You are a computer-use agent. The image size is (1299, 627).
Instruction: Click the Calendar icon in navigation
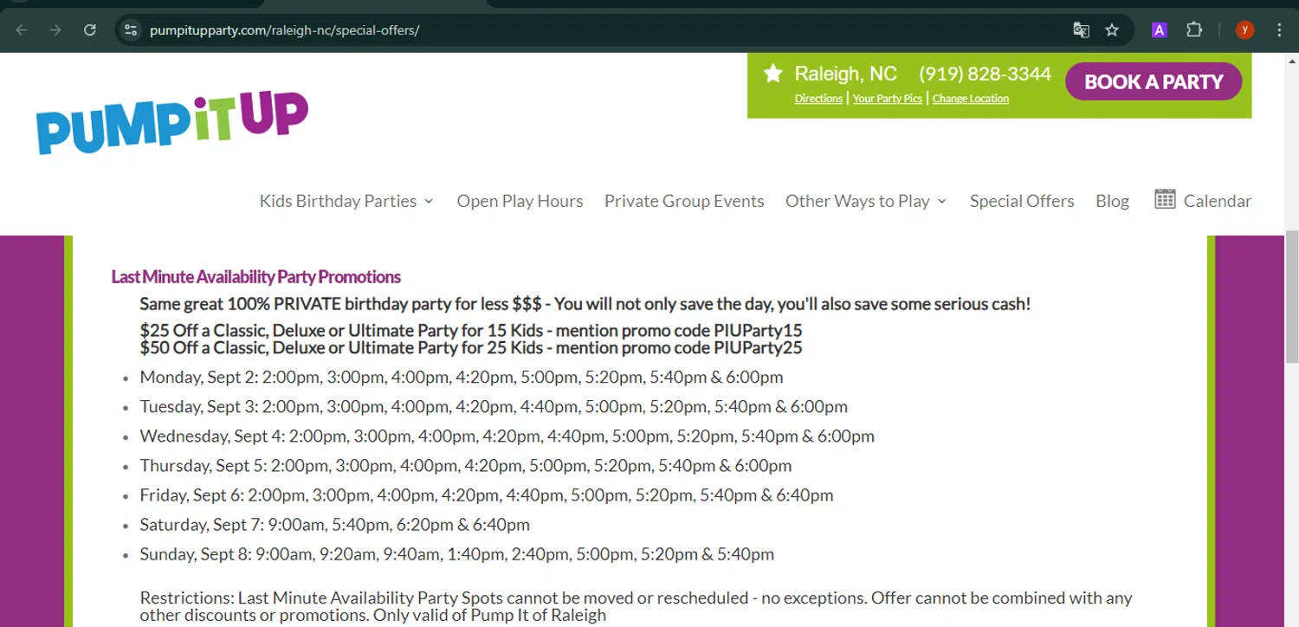(x=1165, y=199)
